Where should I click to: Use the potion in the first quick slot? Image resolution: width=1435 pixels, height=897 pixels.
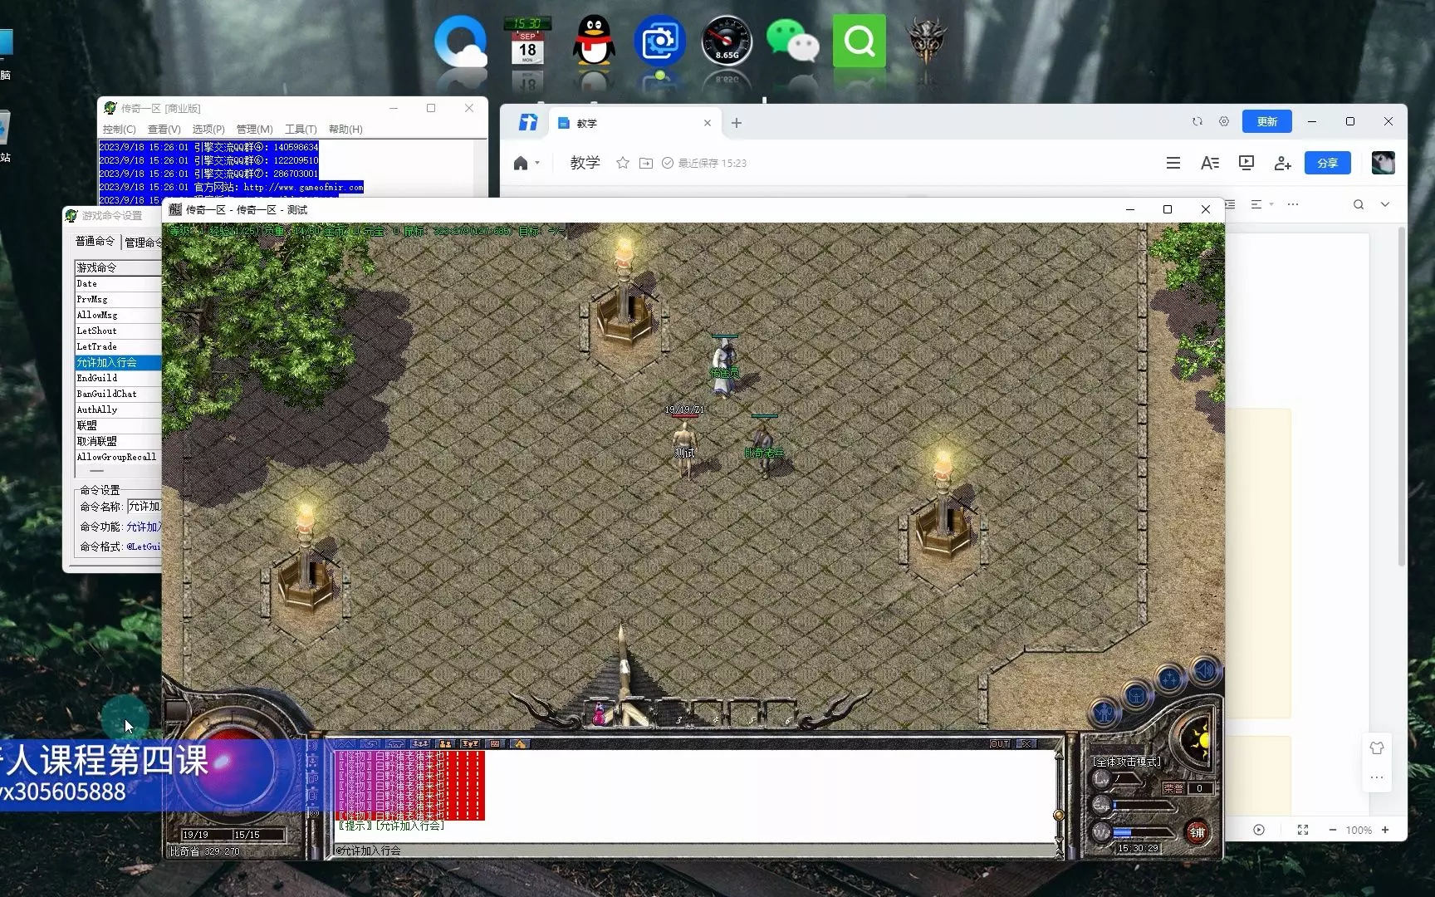(x=599, y=713)
